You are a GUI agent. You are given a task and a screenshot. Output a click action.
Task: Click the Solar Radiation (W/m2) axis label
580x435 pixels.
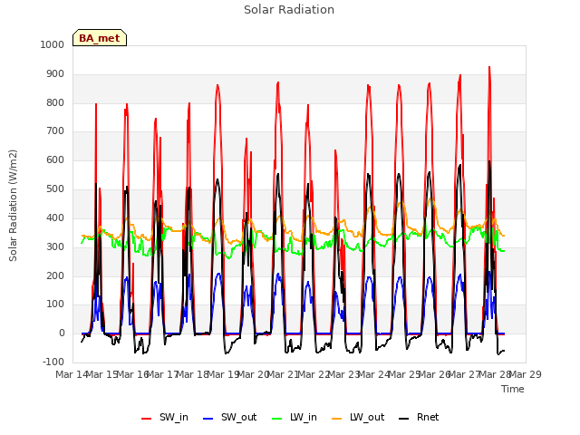[x=13, y=206]
